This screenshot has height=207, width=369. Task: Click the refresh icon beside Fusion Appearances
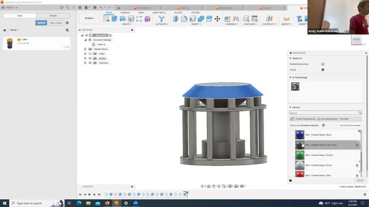(x=292, y=119)
